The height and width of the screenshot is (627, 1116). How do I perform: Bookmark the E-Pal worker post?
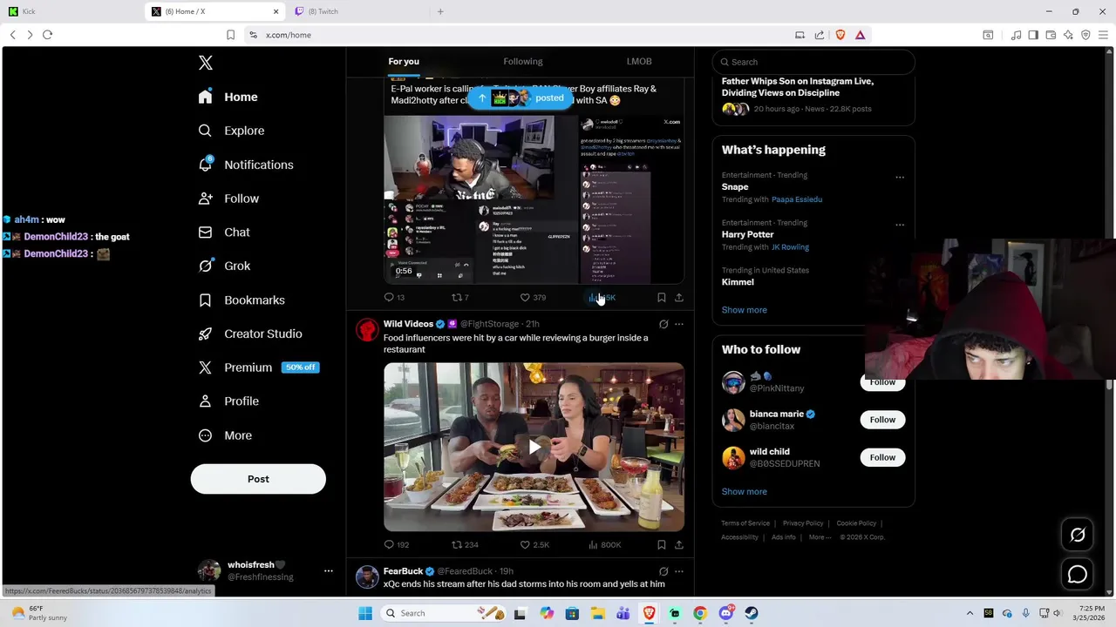coord(662,298)
